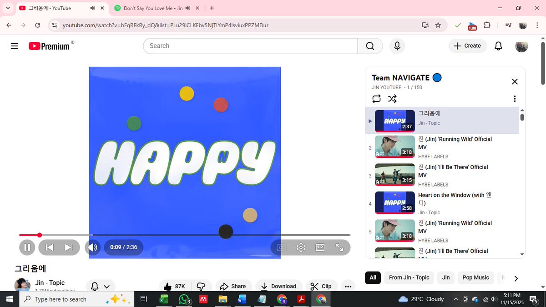
Task: Open more actions three-dot menu below video
Action: 348,286
